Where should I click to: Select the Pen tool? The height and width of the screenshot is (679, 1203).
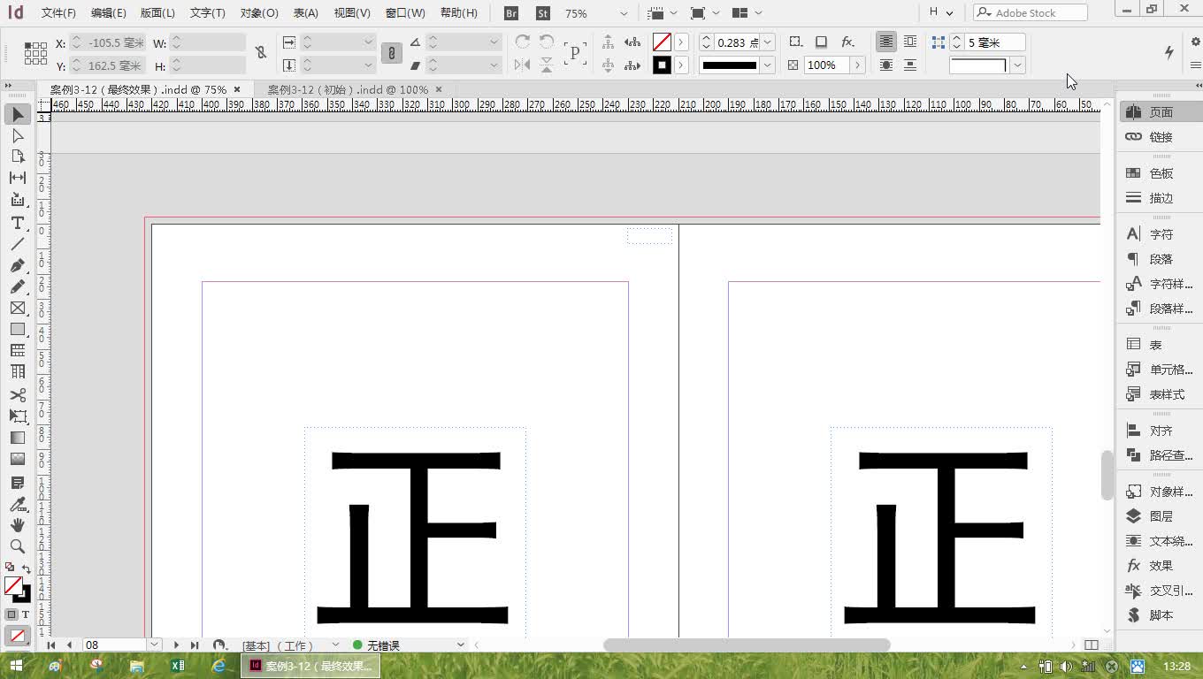tap(18, 266)
